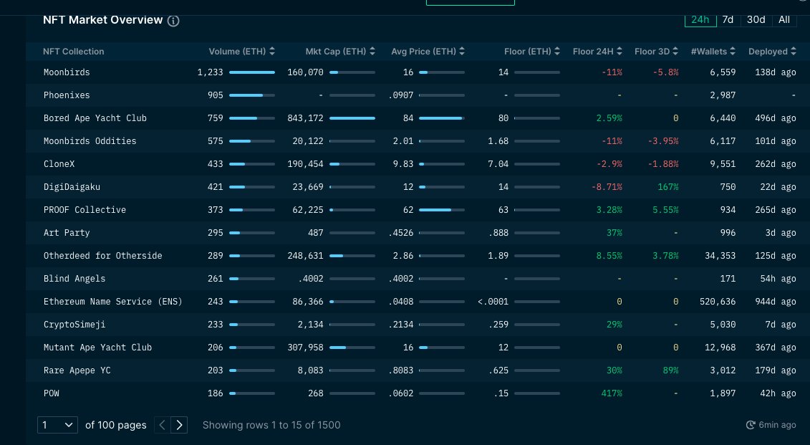810x445 pixels.
Task: Open the page number dropdown
Action: [57, 425]
